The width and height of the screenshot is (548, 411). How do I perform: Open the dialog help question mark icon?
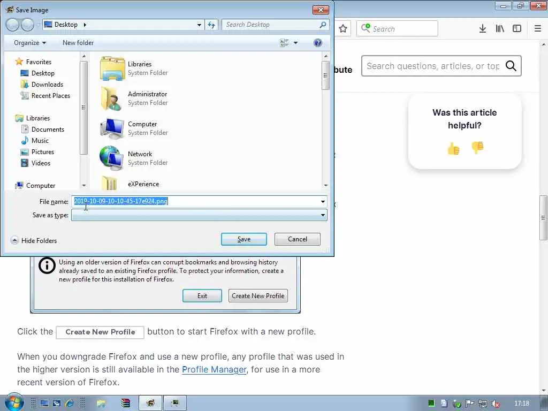pos(318,43)
